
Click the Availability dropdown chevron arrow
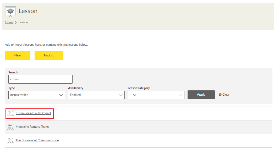121,95
